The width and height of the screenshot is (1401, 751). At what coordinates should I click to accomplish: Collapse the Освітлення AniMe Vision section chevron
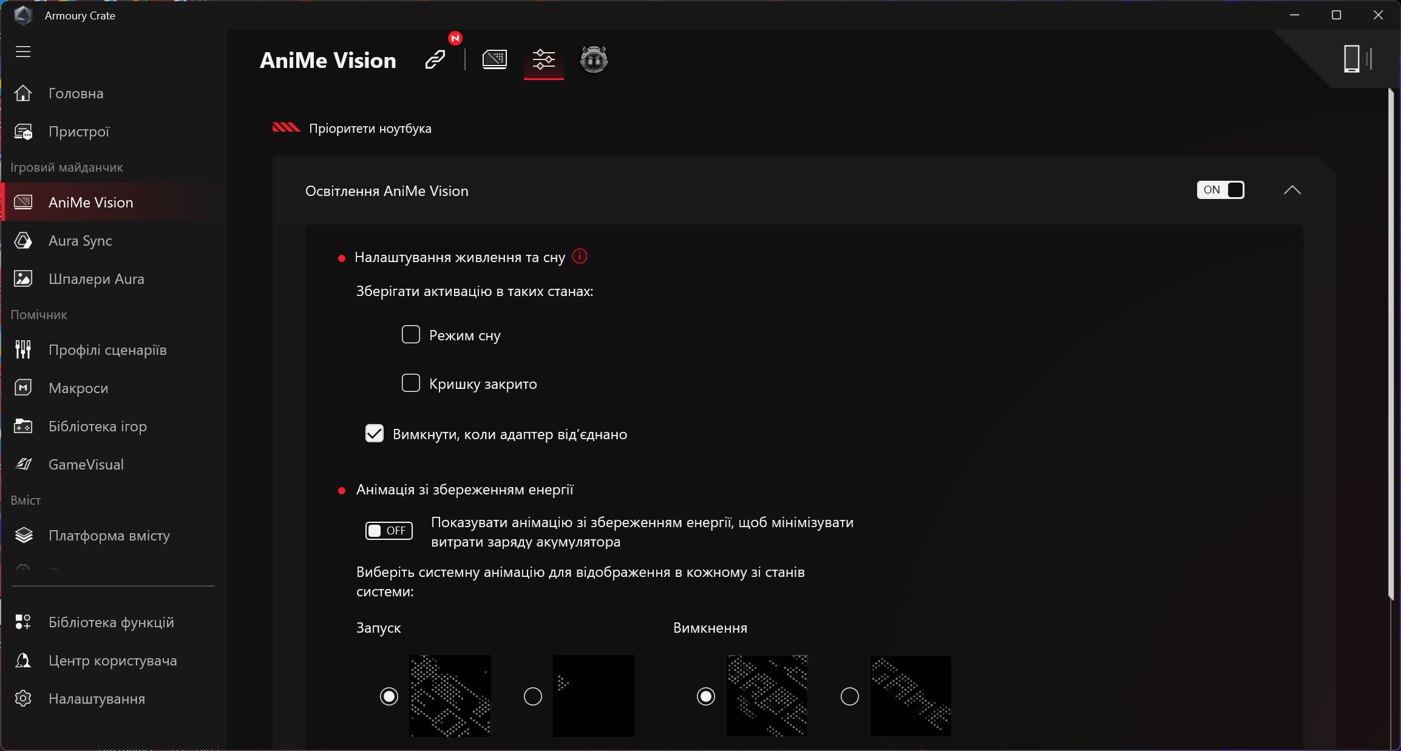tap(1292, 190)
